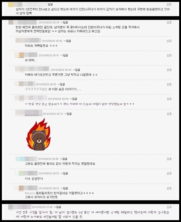Reply to the 07:08 bottom comment
The height and width of the screenshot is (222, 181).
pyautogui.click(x=58, y=207)
